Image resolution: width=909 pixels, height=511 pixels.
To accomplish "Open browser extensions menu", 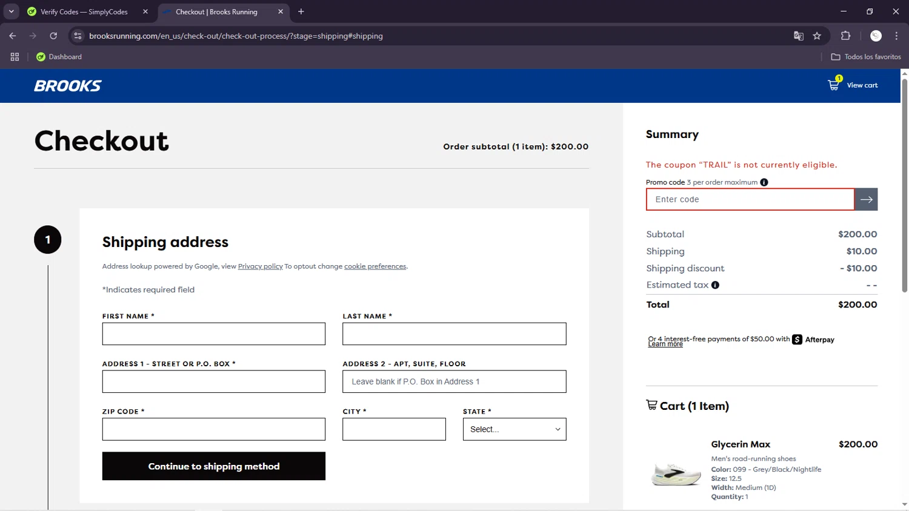I will pyautogui.click(x=845, y=36).
